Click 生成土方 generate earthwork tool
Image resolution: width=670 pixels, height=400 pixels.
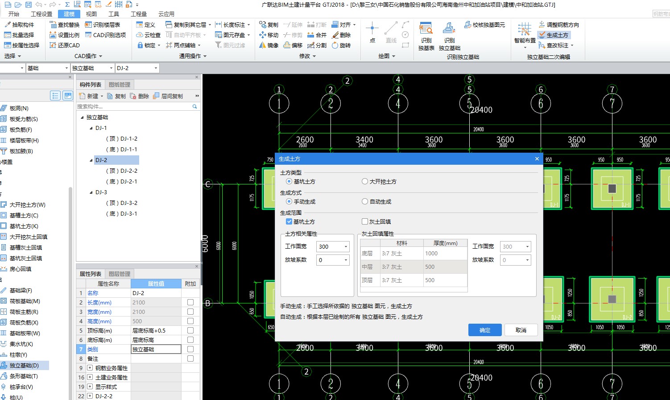(554, 35)
